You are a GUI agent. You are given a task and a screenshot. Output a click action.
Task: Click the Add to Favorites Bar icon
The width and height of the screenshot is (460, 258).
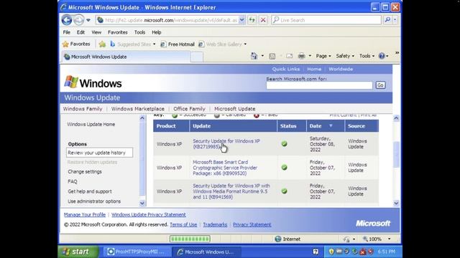point(102,44)
